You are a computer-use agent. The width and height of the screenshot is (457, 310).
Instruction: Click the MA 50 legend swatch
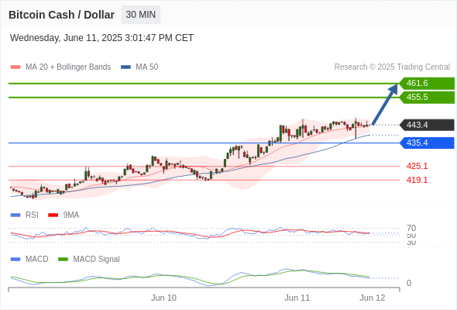125,67
